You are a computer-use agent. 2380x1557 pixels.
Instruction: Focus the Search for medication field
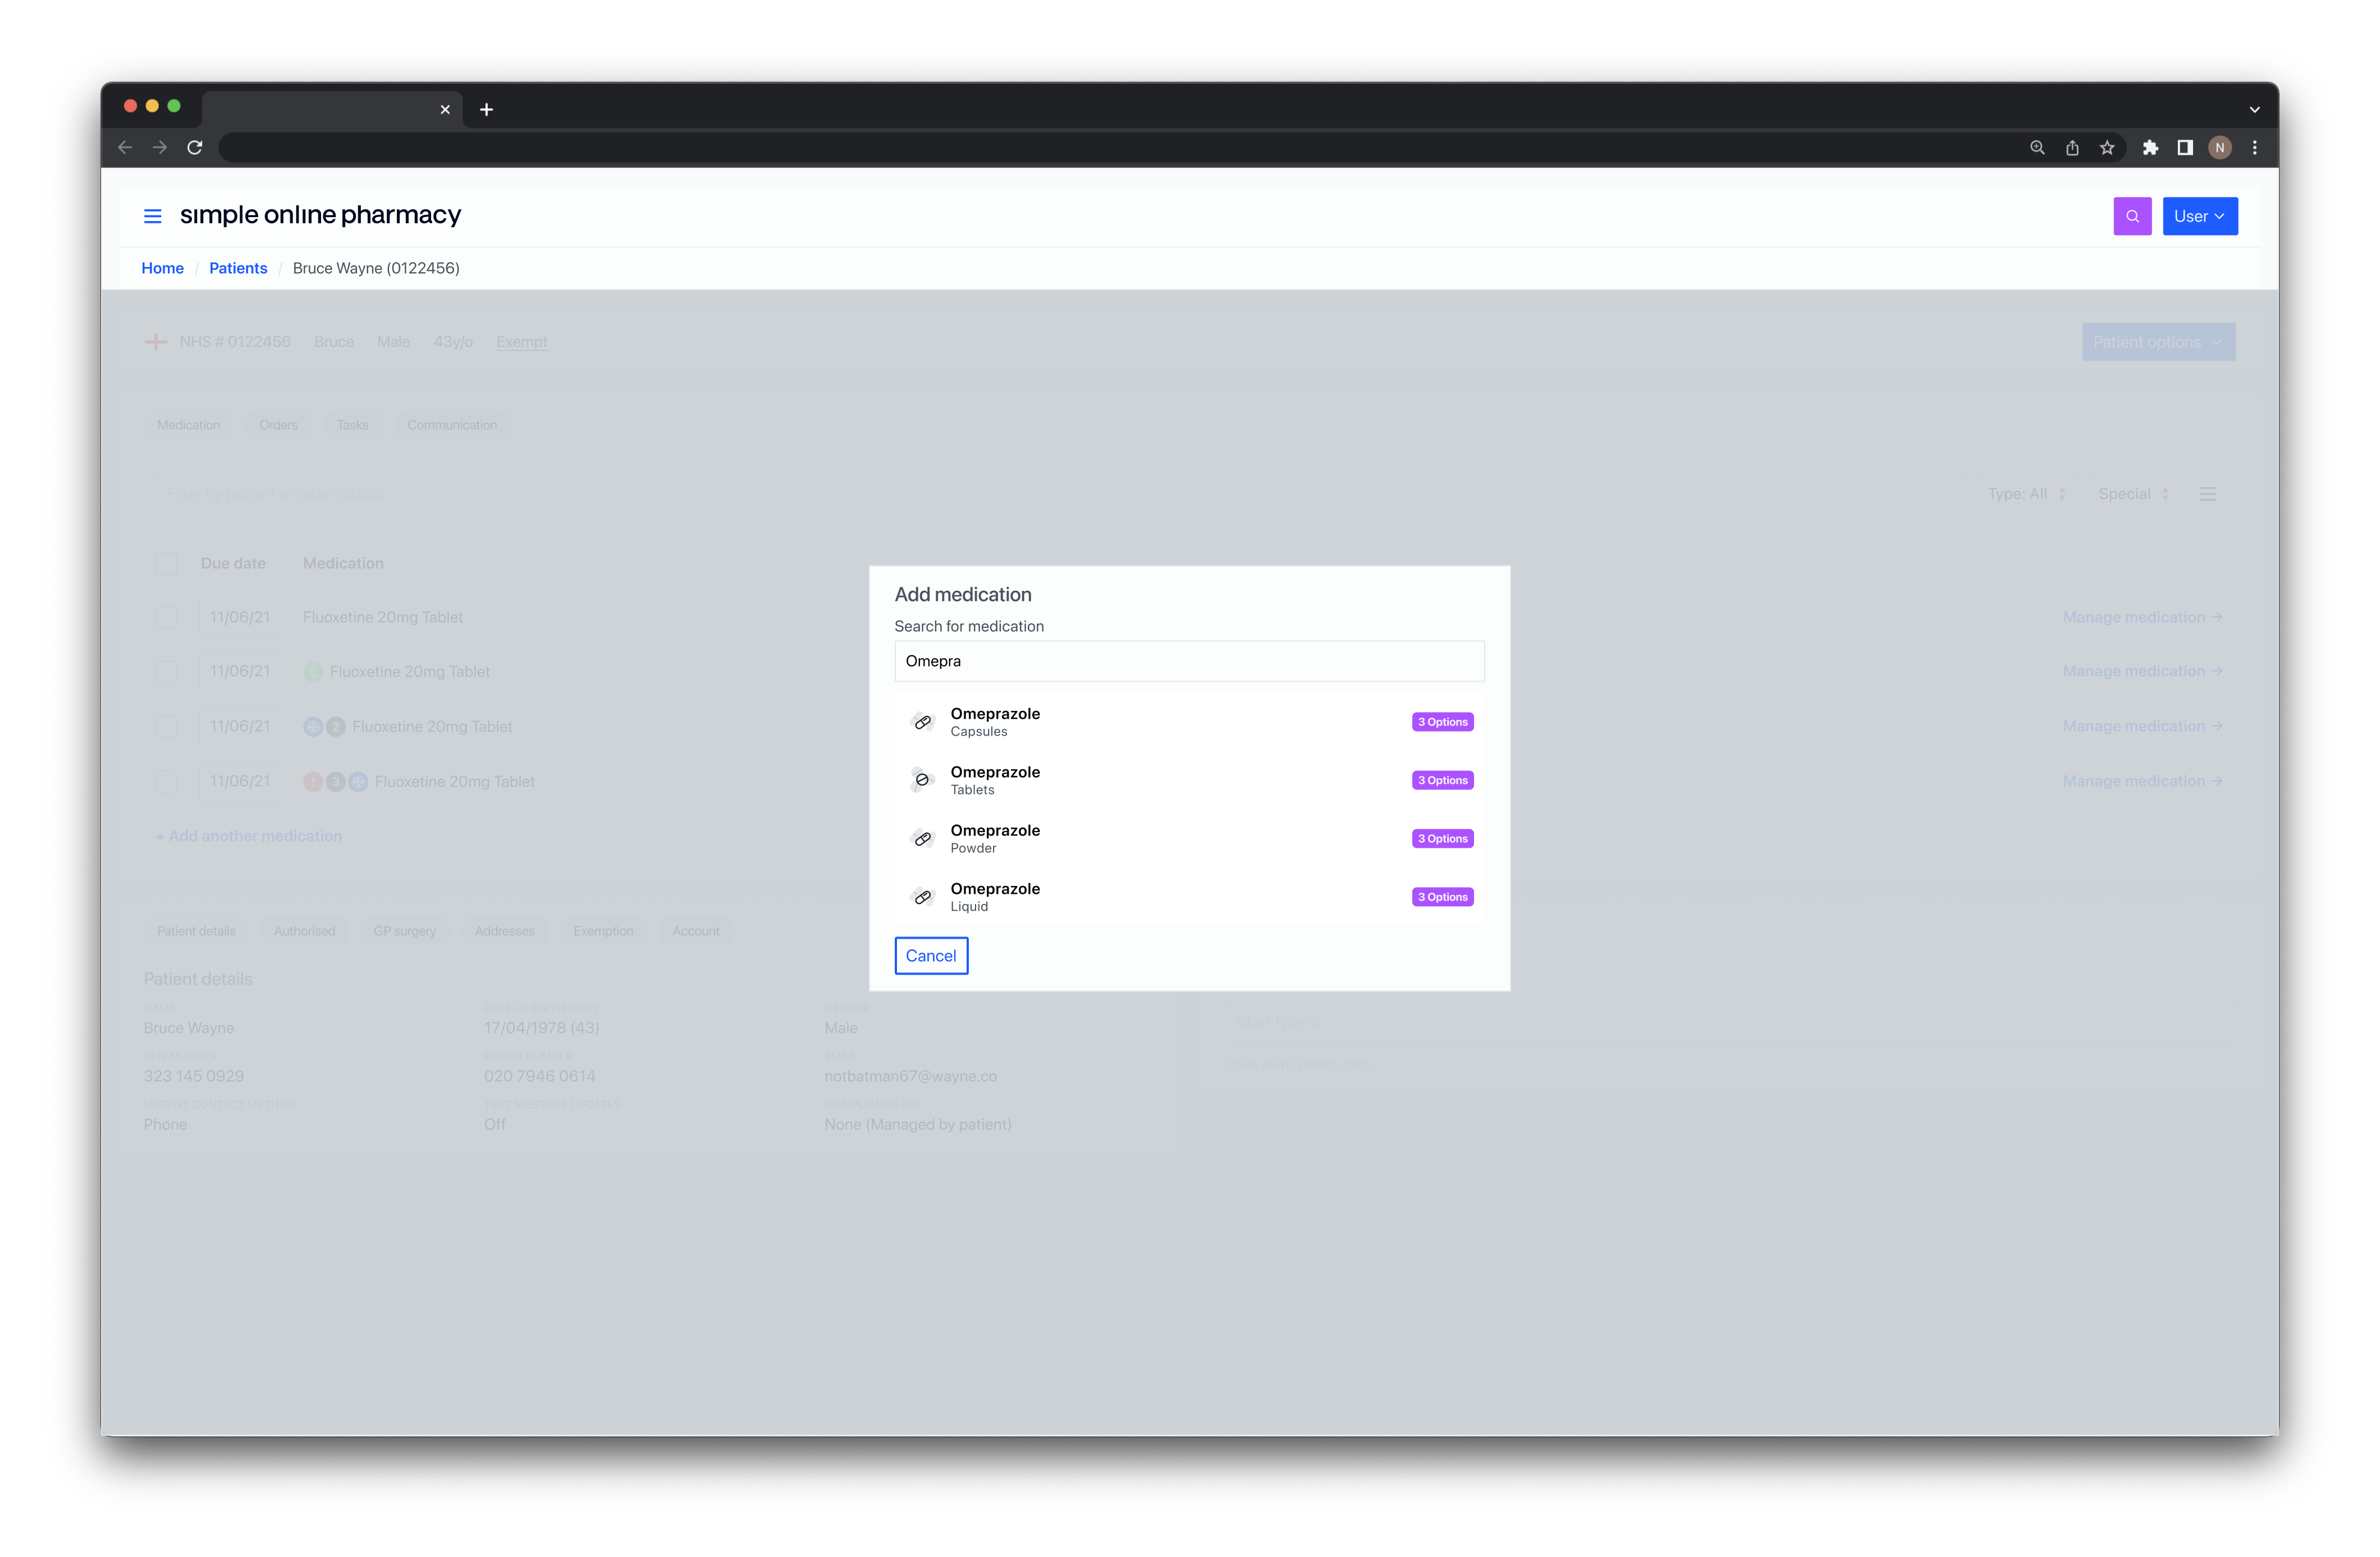coord(1189,660)
